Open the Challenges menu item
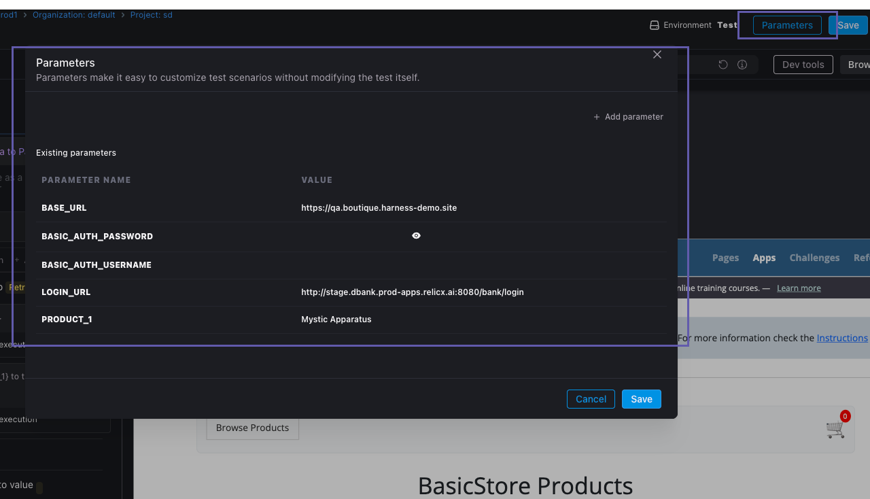 point(814,258)
